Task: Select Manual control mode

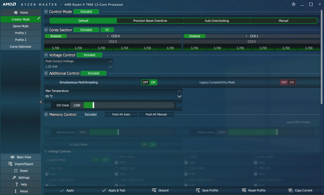Action: click(283, 21)
